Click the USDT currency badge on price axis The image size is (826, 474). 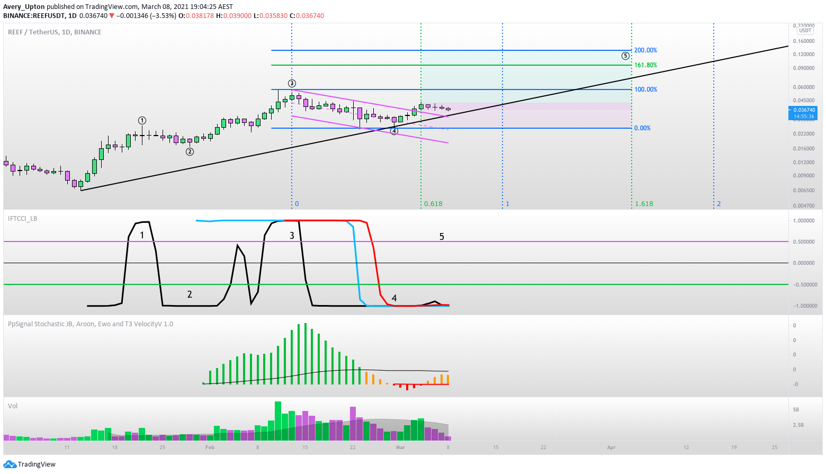coord(805,31)
